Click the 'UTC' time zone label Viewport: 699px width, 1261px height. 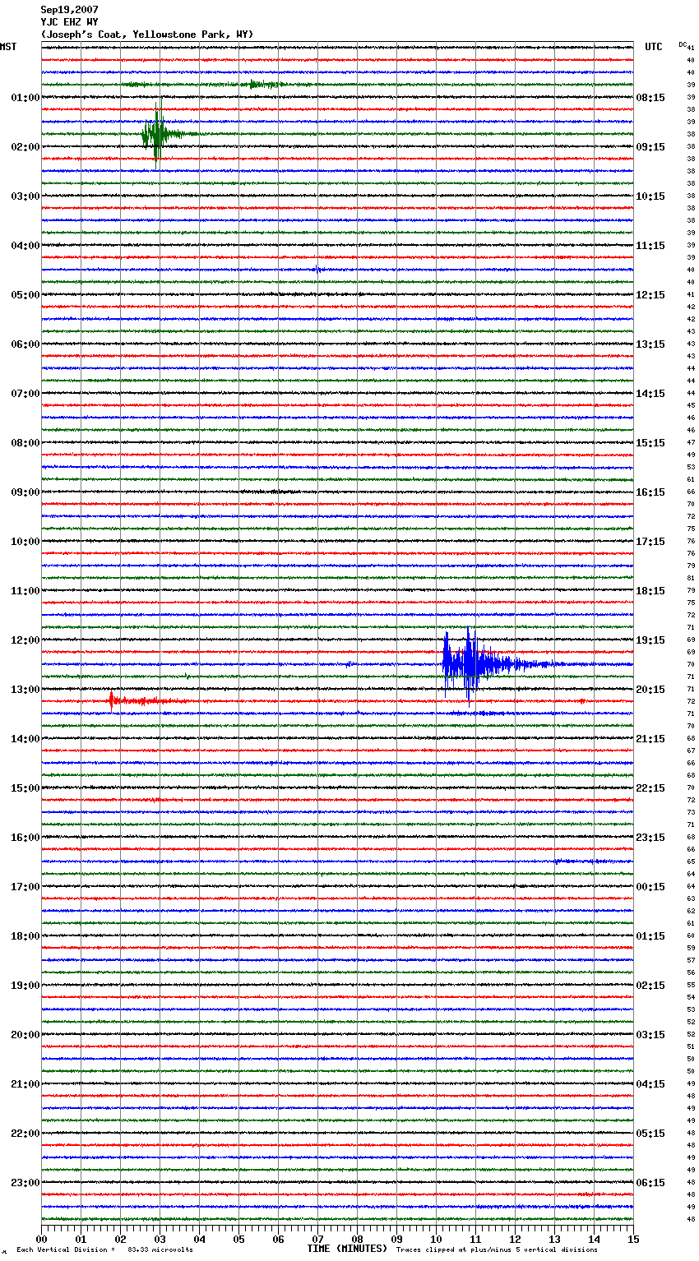click(654, 47)
